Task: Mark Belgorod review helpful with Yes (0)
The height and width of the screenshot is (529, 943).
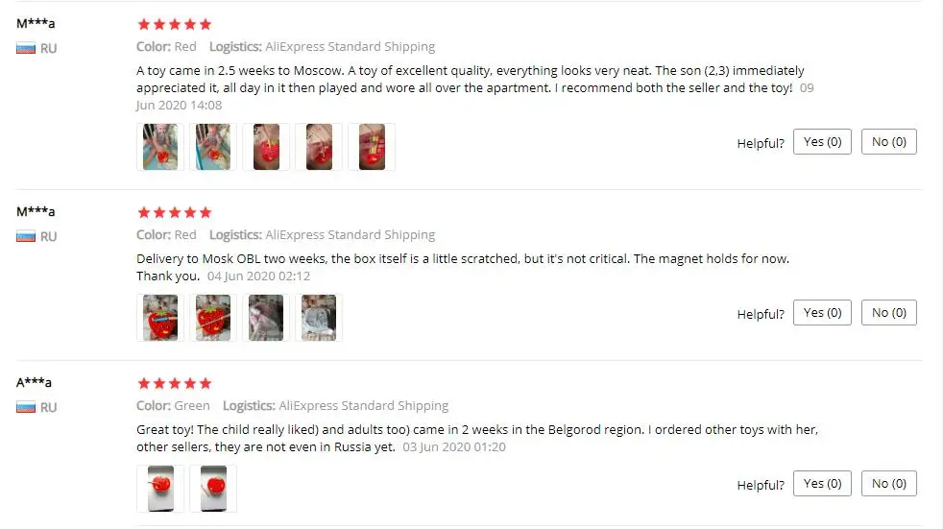Action: [822, 483]
